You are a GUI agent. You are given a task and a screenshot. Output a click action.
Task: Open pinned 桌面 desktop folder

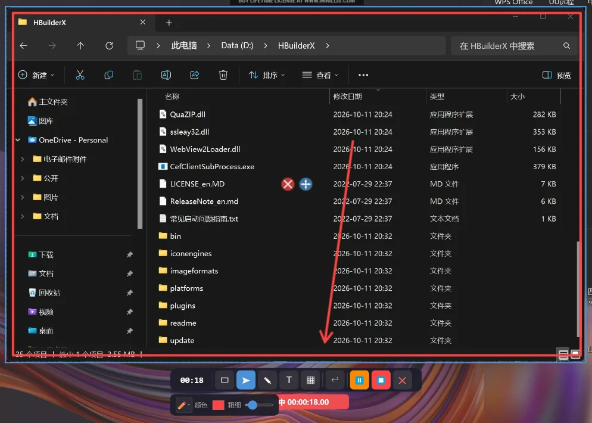click(x=40, y=331)
